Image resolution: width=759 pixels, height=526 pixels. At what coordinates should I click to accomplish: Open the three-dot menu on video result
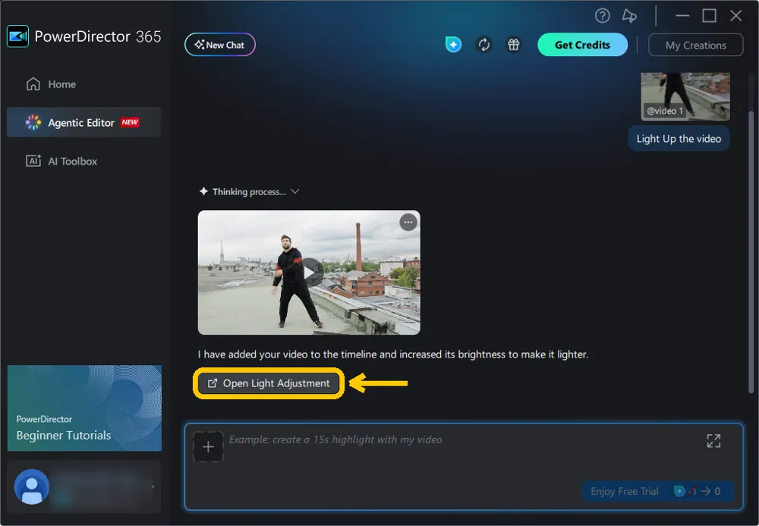point(408,222)
